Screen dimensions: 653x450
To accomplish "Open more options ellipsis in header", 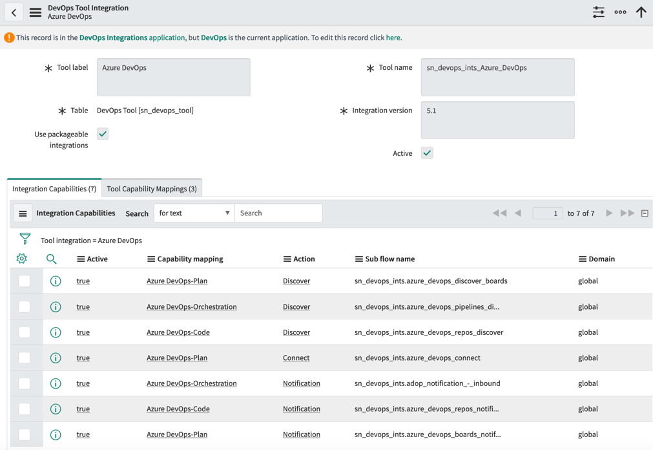I will [620, 12].
